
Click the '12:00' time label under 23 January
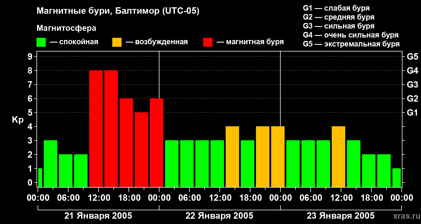click(341, 198)
